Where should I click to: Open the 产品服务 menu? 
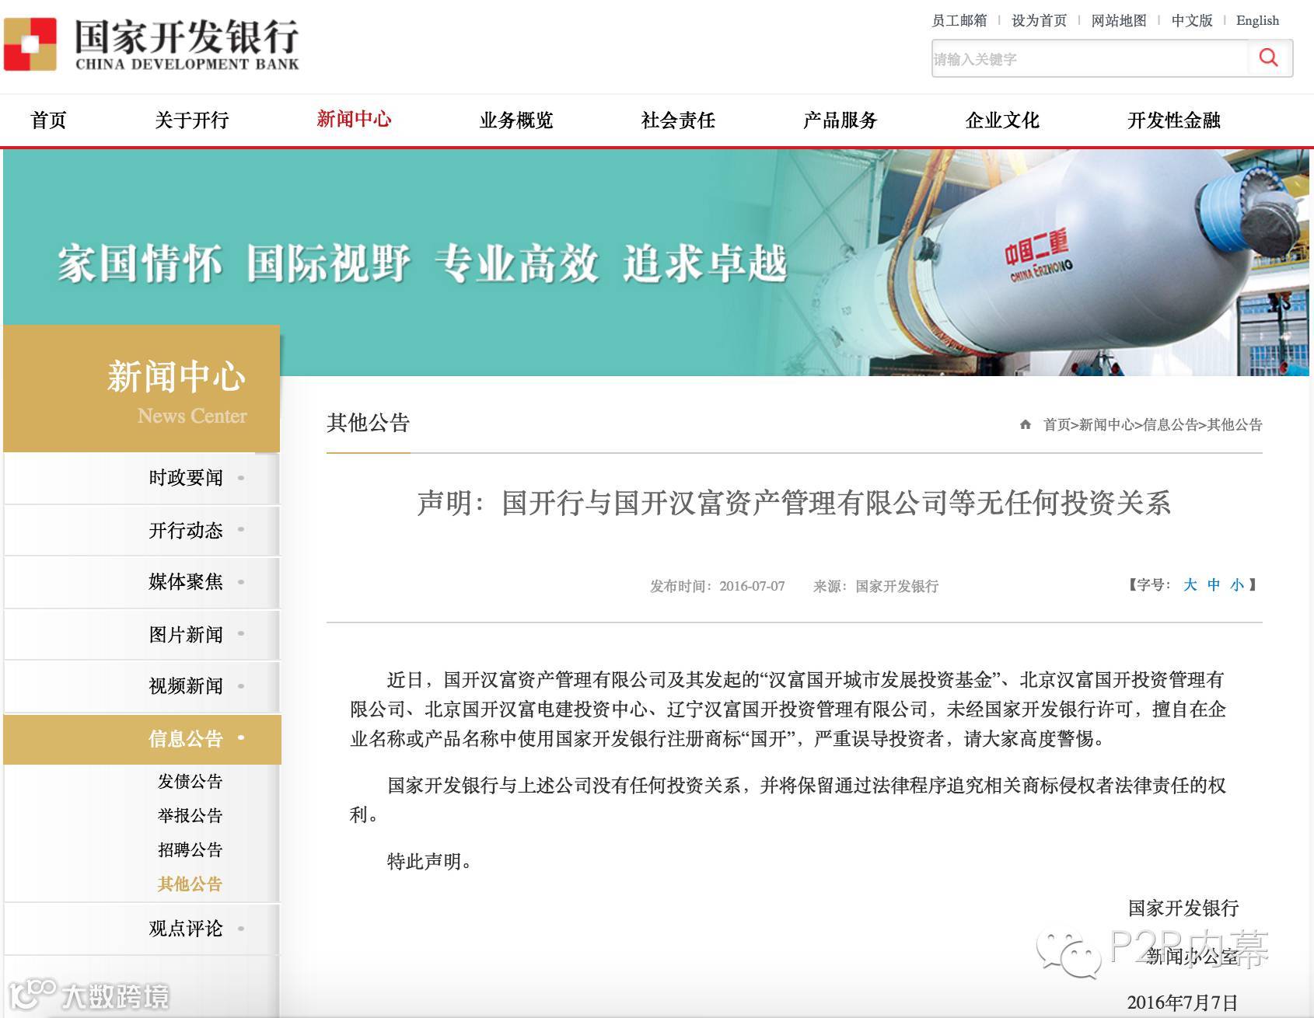tap(840, 120)
